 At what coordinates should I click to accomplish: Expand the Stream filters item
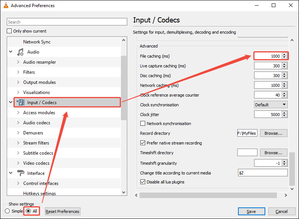point(18,143)
